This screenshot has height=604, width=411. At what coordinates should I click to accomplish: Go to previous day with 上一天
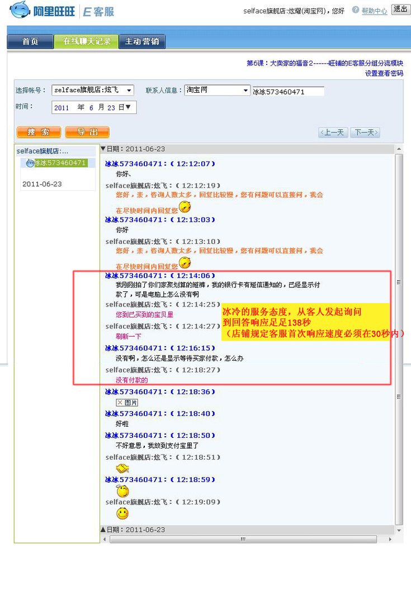coord(334,133)
